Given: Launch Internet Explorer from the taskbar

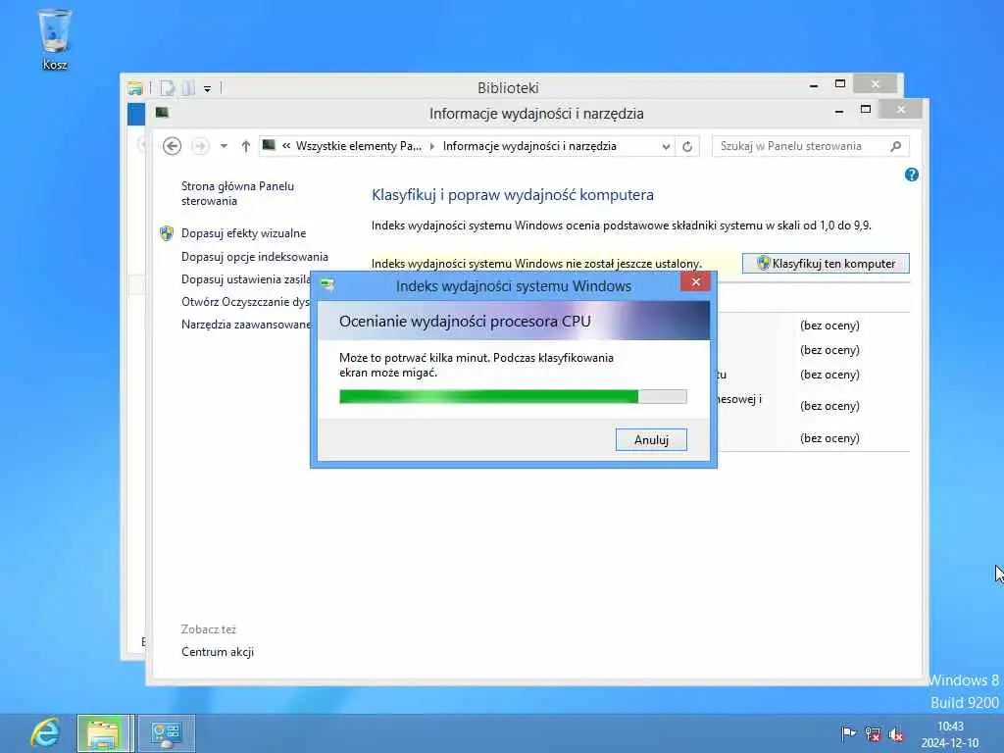Looking at the screenshot, I should tap(46, 733).
